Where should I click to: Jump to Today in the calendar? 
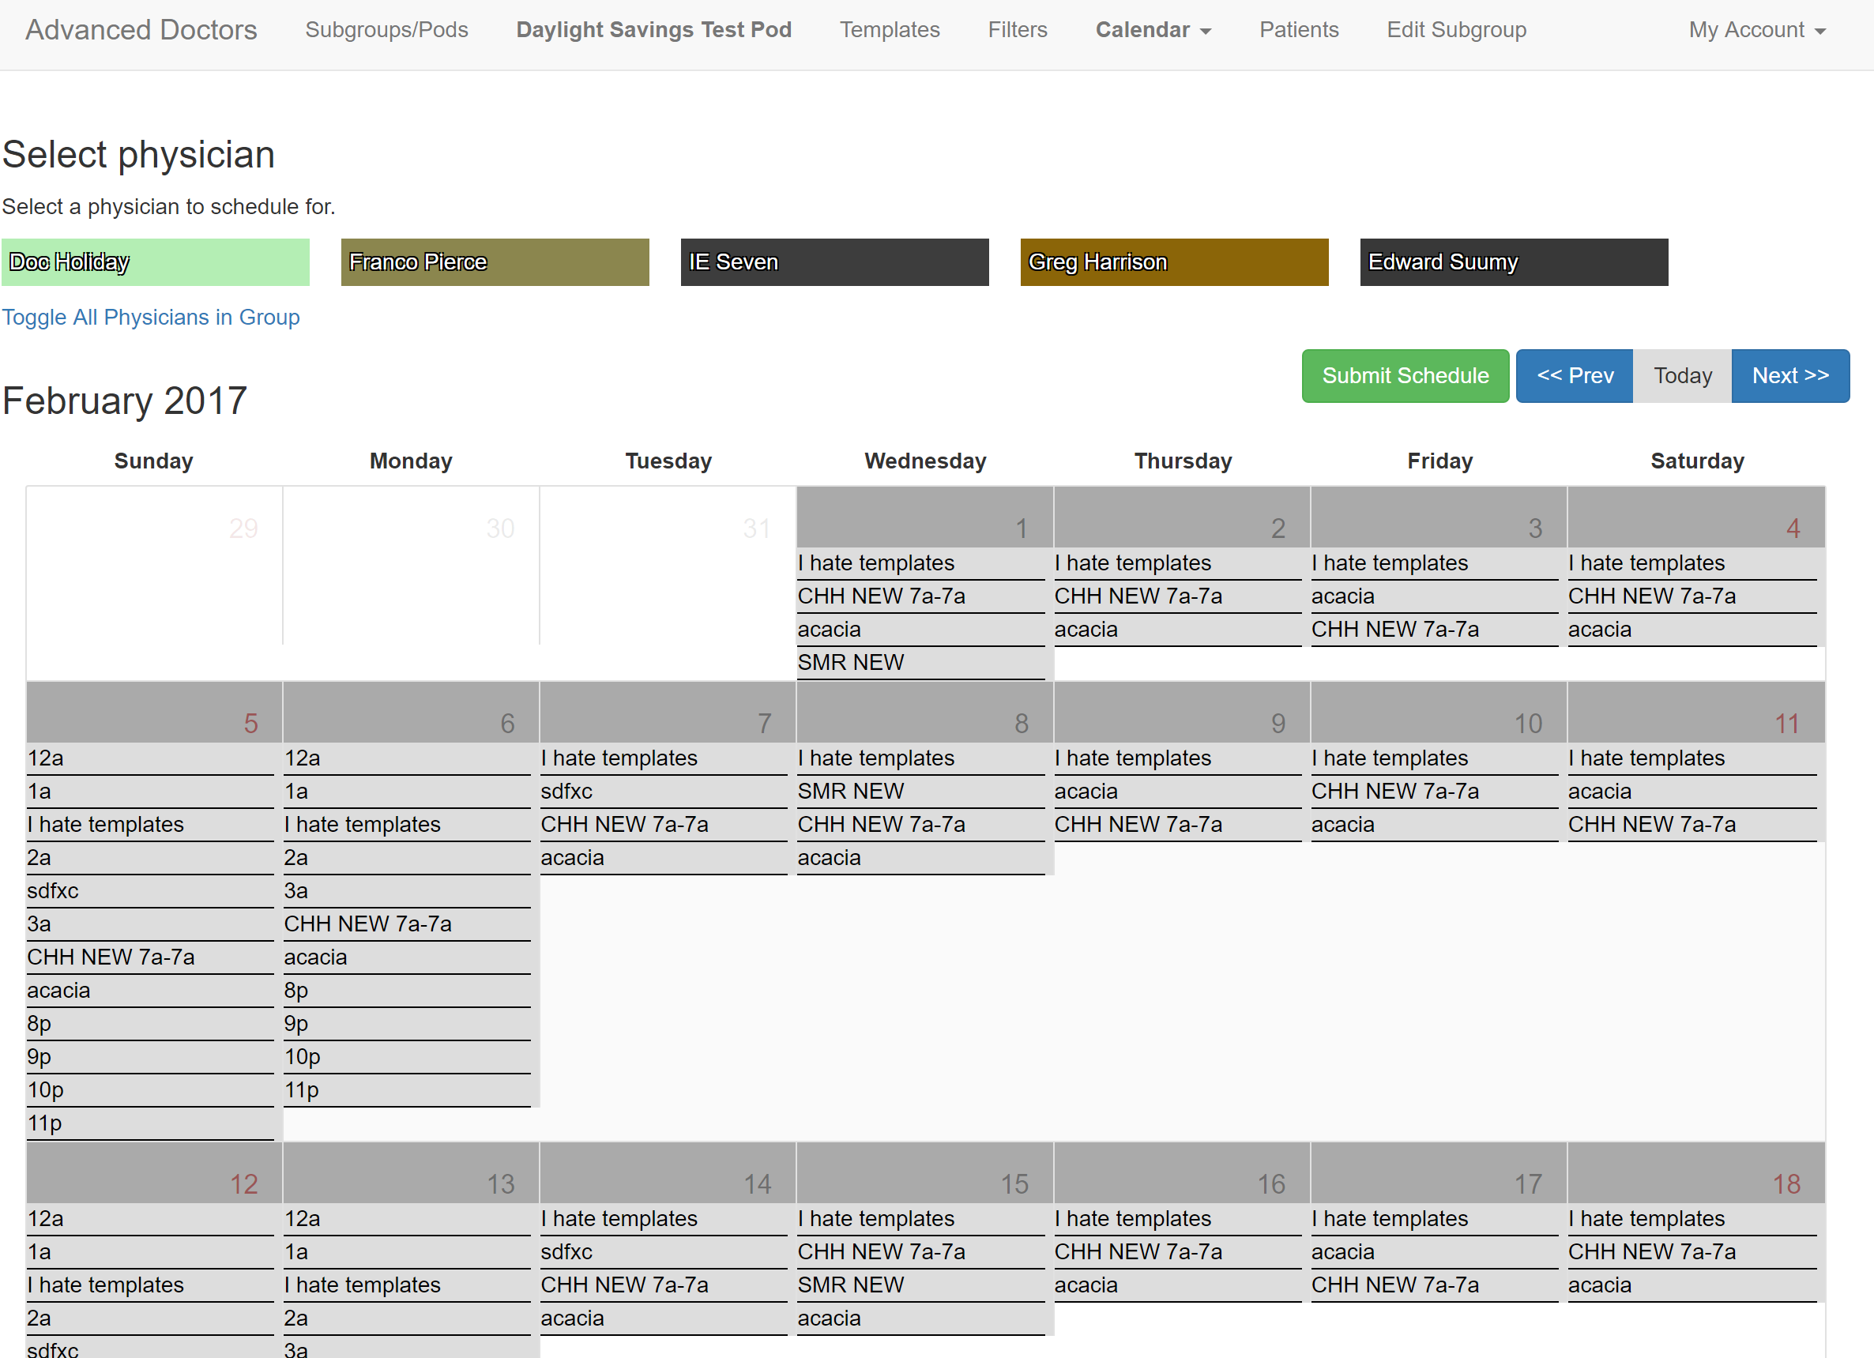[x=1681, y=376]
